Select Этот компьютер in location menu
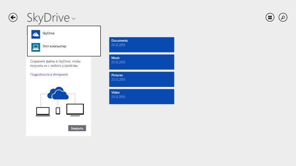This screenshot has width=296, height=166. [x=64, y=47]
